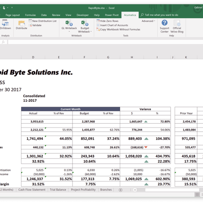Open the Project Profitability sheet tab
203x203 pixels.
[83, 190]
